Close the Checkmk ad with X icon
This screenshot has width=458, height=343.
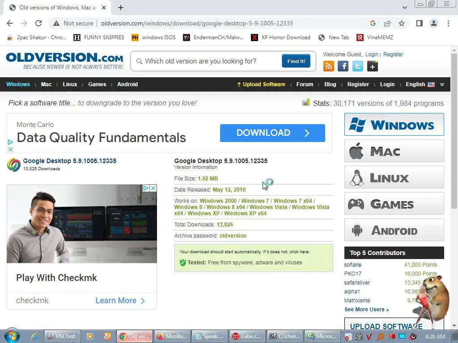click(153, 188)
